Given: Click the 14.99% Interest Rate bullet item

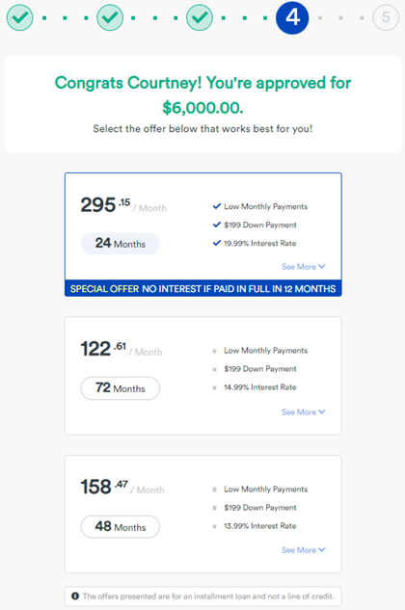Looking at the screenshot, I should [x=259, y=387].
